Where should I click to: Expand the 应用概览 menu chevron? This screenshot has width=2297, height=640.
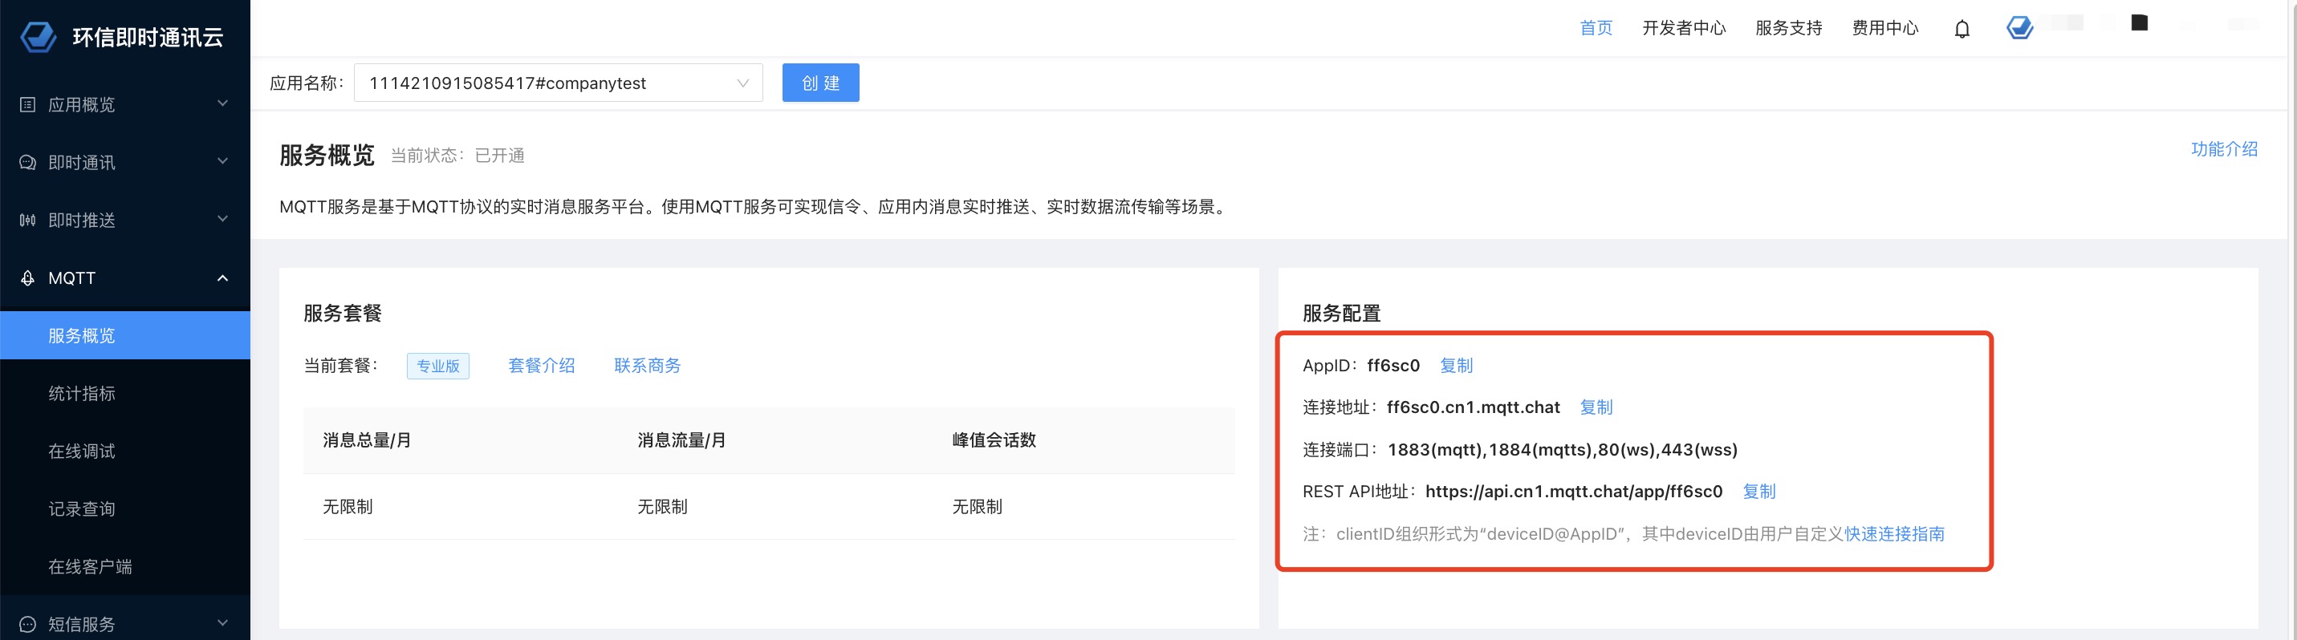point(223,103)
